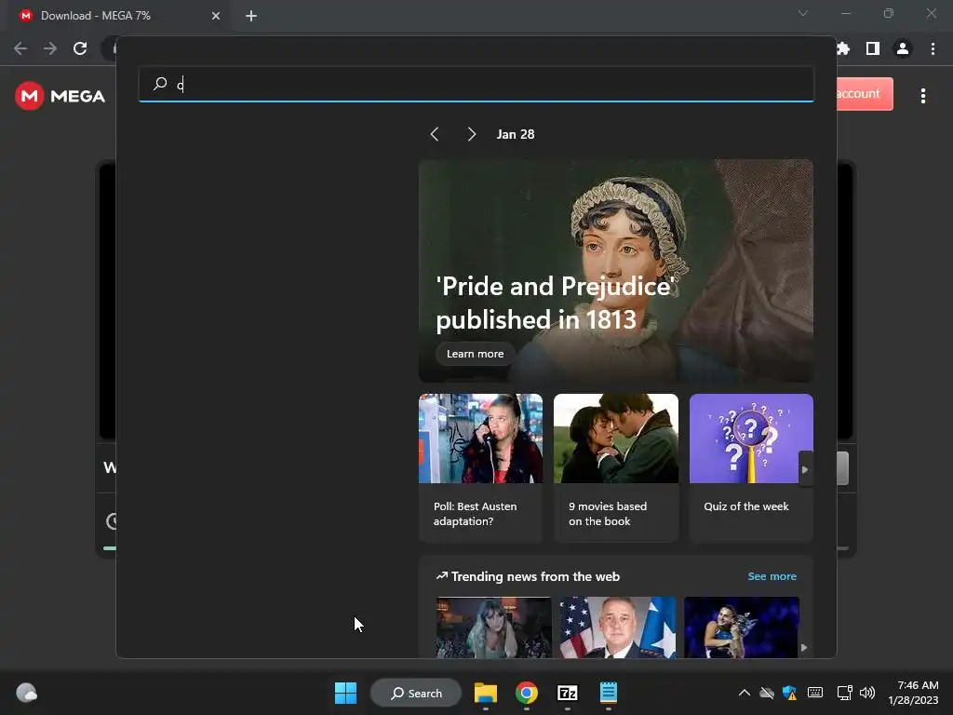
Task: Open the MEGA page three-dot menu
Action: point(923,96)
